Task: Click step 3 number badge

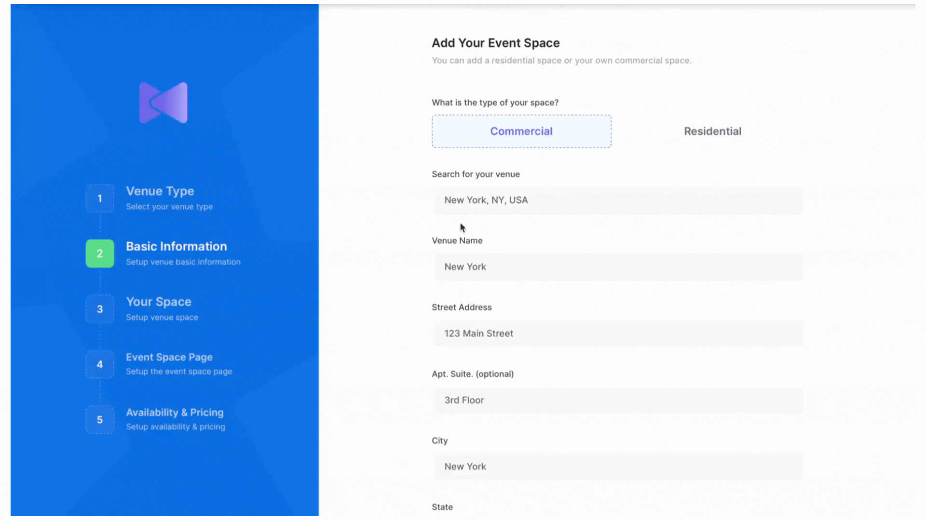Action: click(x=100, y=309)
